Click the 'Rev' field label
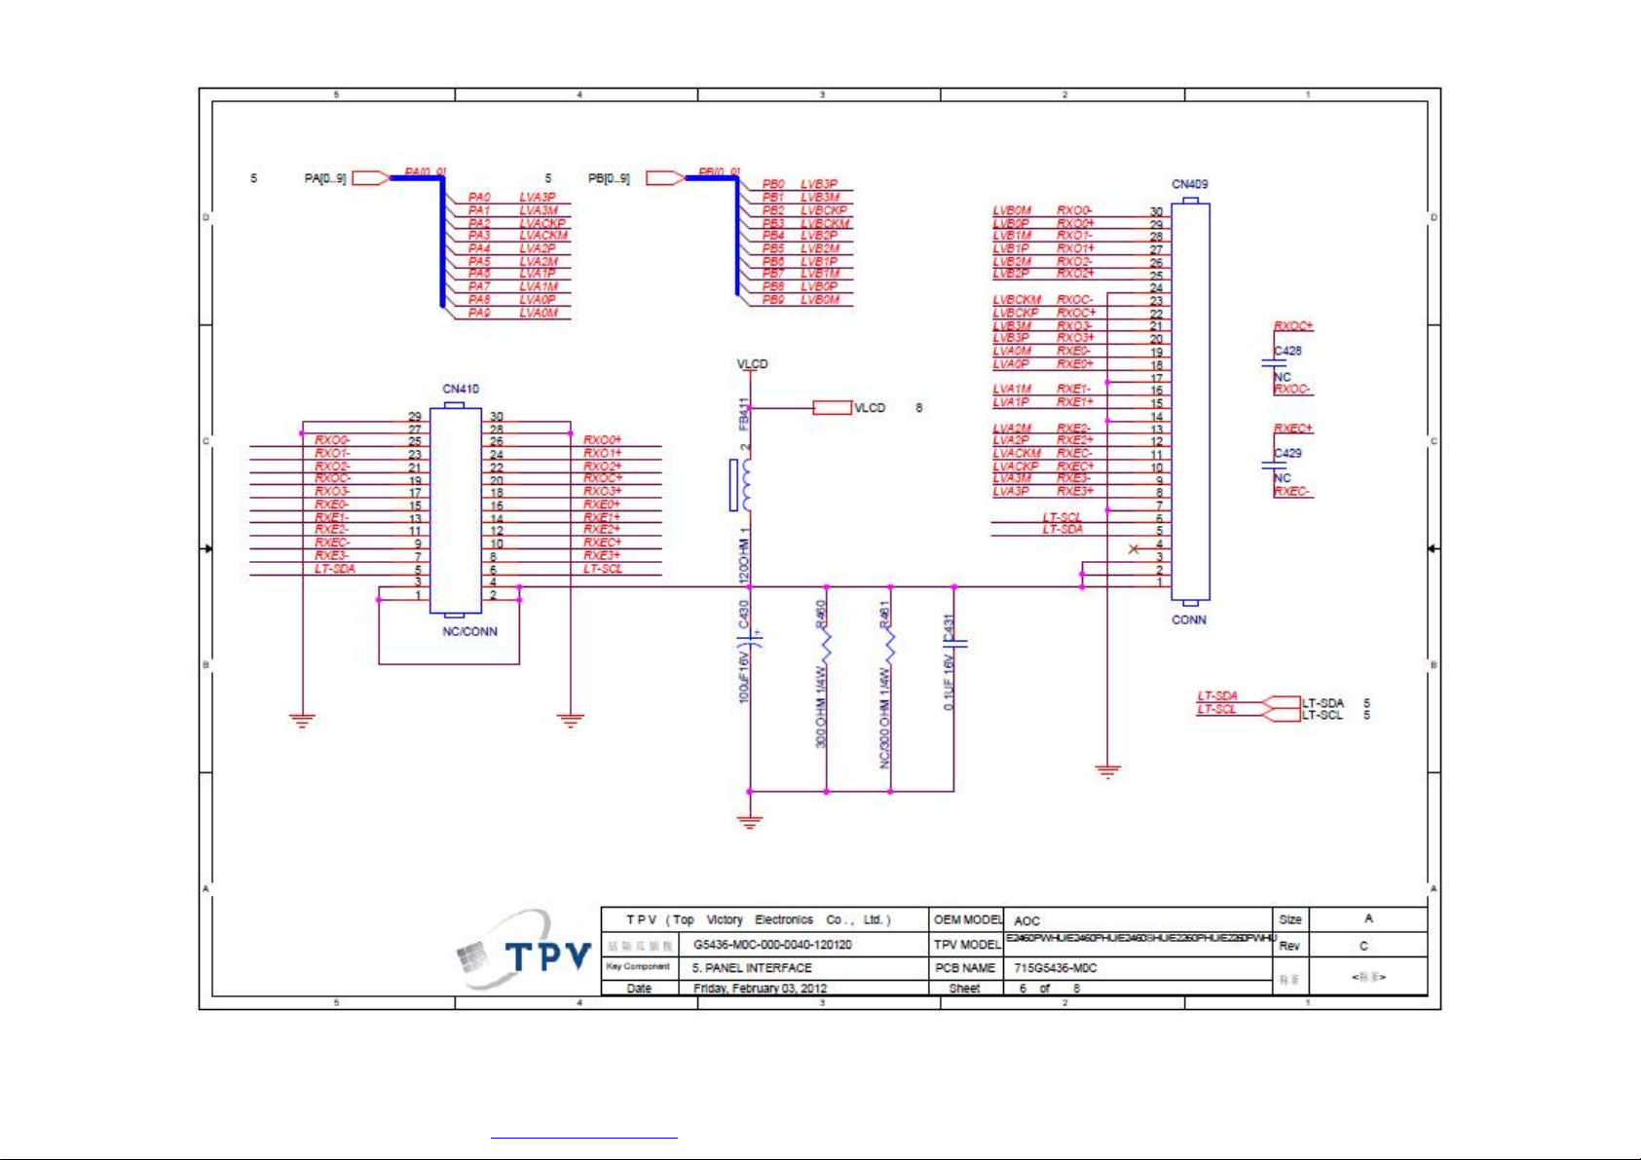The width and height of the screenshot is (1641, 1160). [x=1289, y=946]
